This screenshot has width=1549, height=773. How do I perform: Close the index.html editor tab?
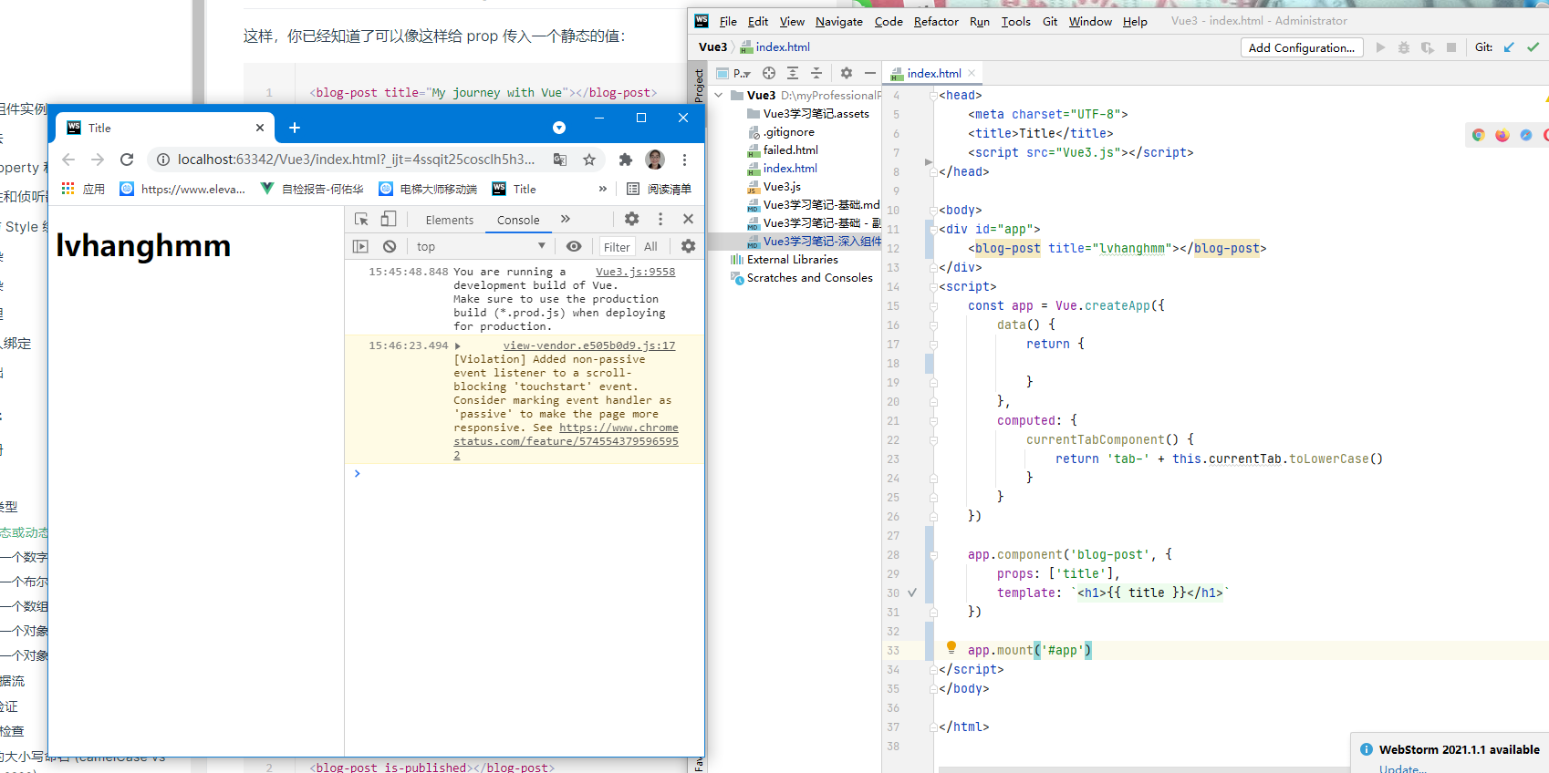[972, 73]
